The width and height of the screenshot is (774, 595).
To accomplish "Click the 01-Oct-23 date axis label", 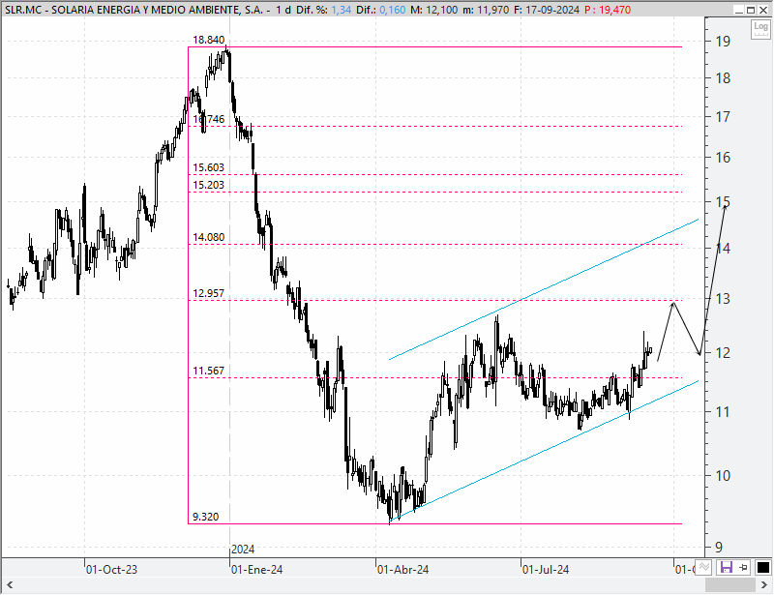I will point(111,570).
